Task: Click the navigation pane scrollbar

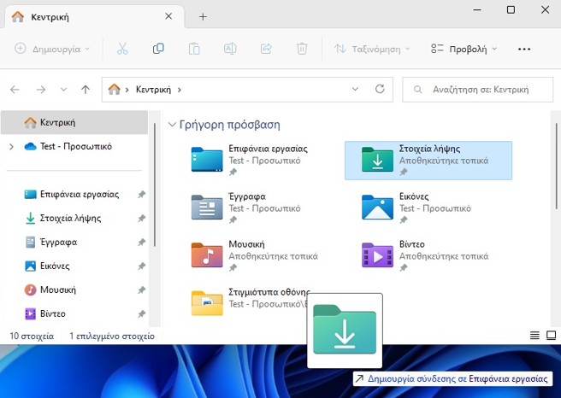Action: coord(155,184)
